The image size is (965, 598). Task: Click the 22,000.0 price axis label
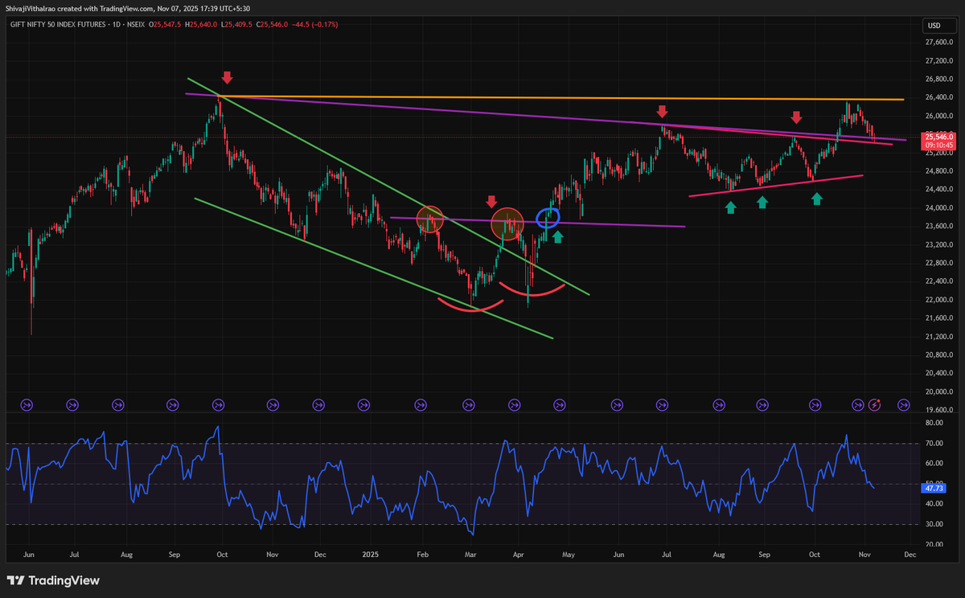(938, 300)
